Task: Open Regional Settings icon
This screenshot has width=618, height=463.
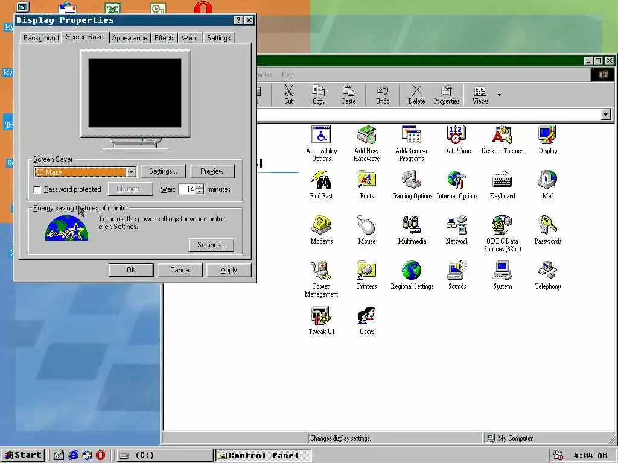Action: tap(412, 276)
